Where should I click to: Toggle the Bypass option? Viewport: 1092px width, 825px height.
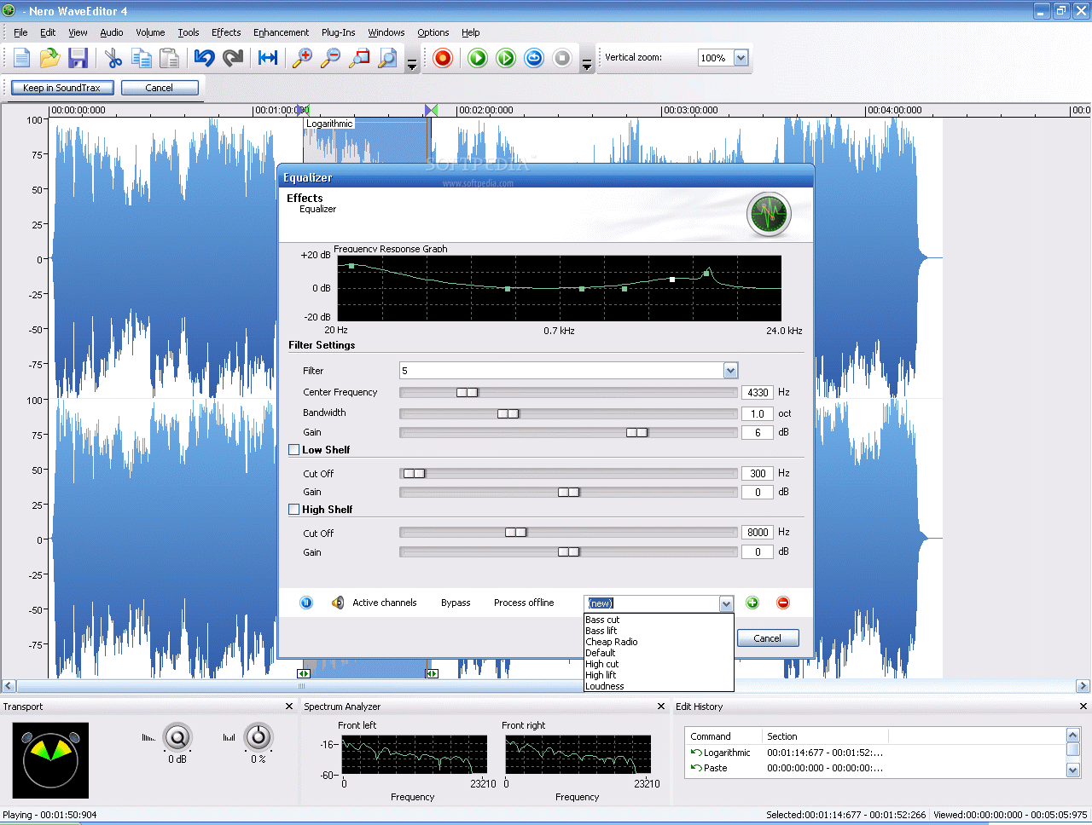point(456,603)
